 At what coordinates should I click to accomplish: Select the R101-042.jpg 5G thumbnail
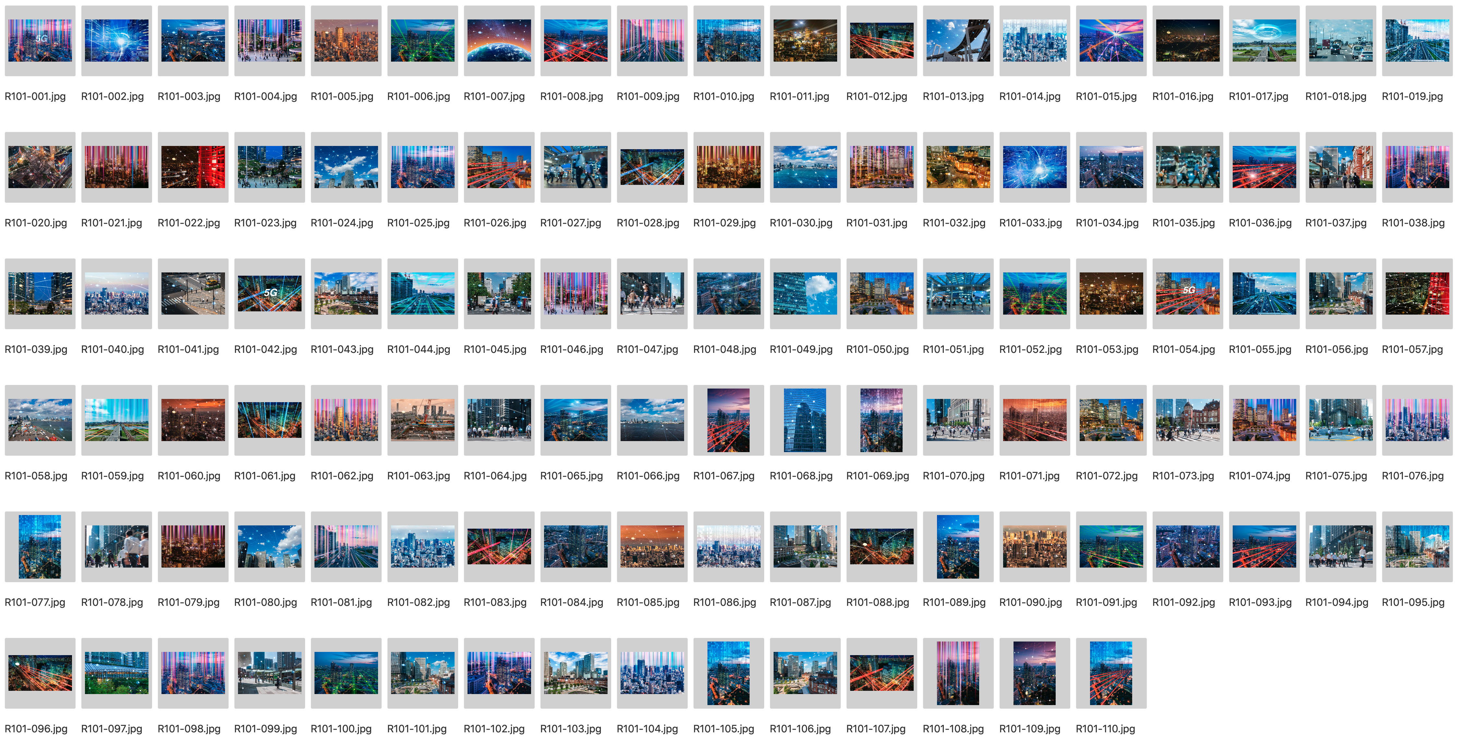pos(270,294)
